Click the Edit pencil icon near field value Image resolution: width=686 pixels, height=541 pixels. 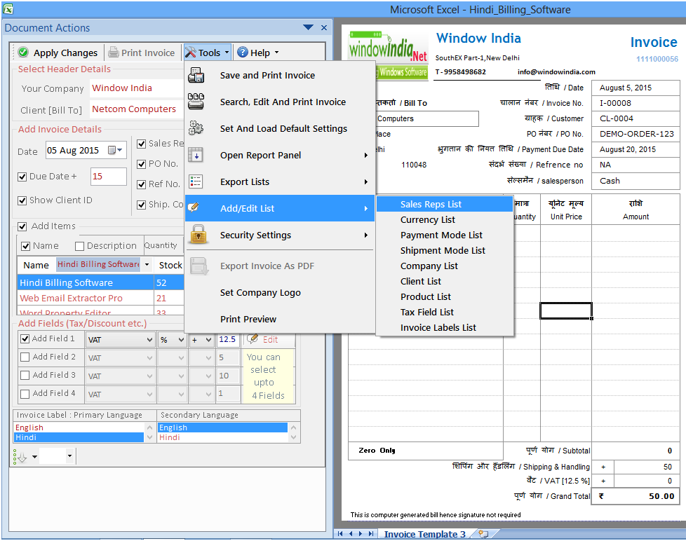coord(253,338)
